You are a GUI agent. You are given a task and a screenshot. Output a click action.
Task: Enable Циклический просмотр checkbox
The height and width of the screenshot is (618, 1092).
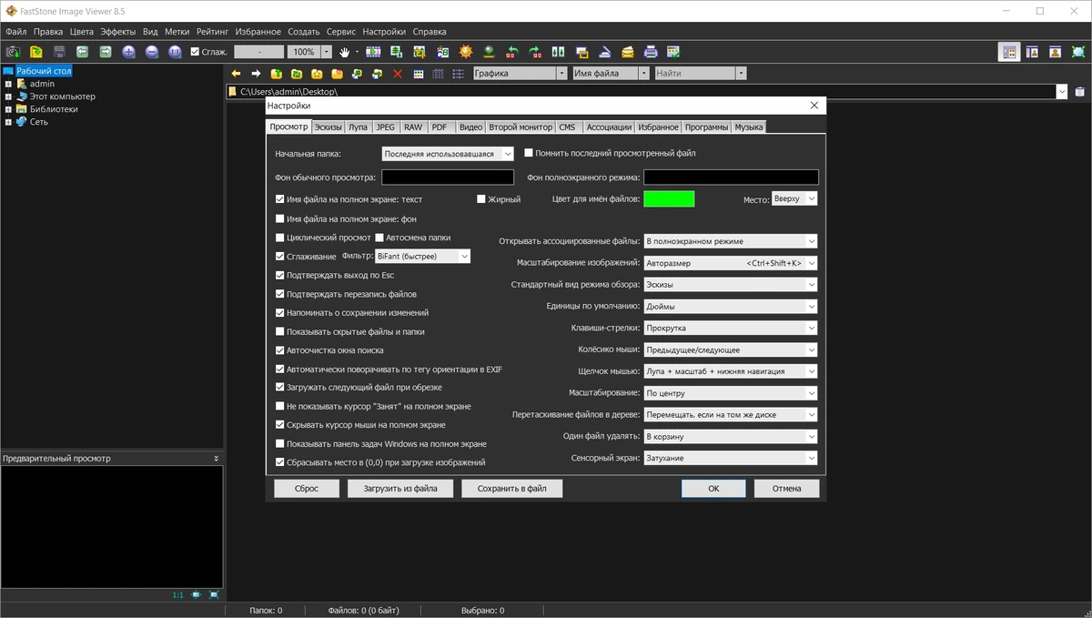[x=280, y=238]
